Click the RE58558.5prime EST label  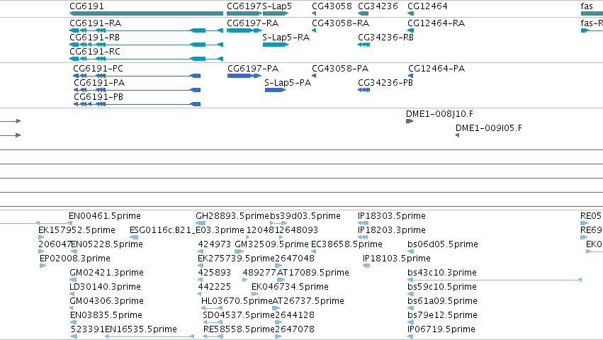coord(239,329)
